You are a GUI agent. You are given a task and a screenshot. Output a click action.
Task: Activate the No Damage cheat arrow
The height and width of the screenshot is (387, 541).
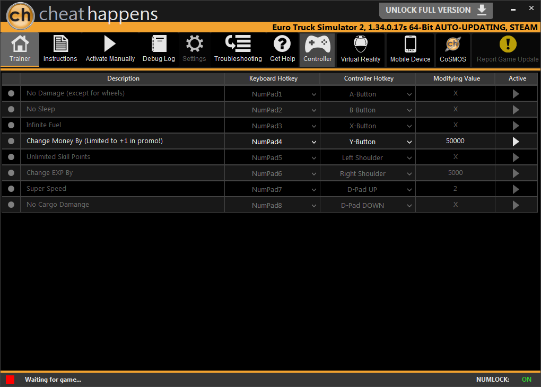coord(516,94)
